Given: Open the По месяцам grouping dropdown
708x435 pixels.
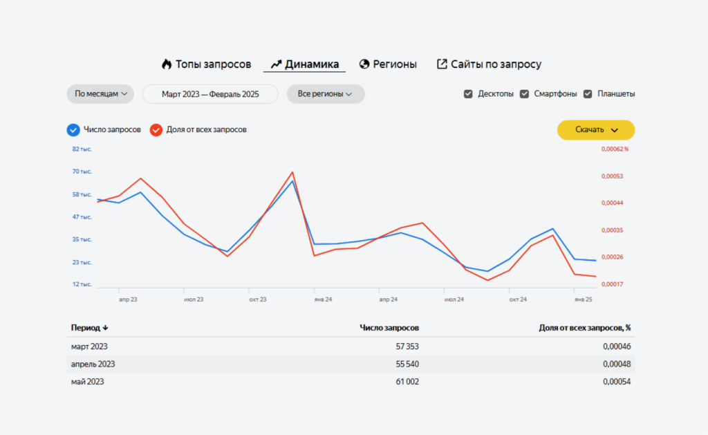Looking at the screenshot, I should (100, 94).
